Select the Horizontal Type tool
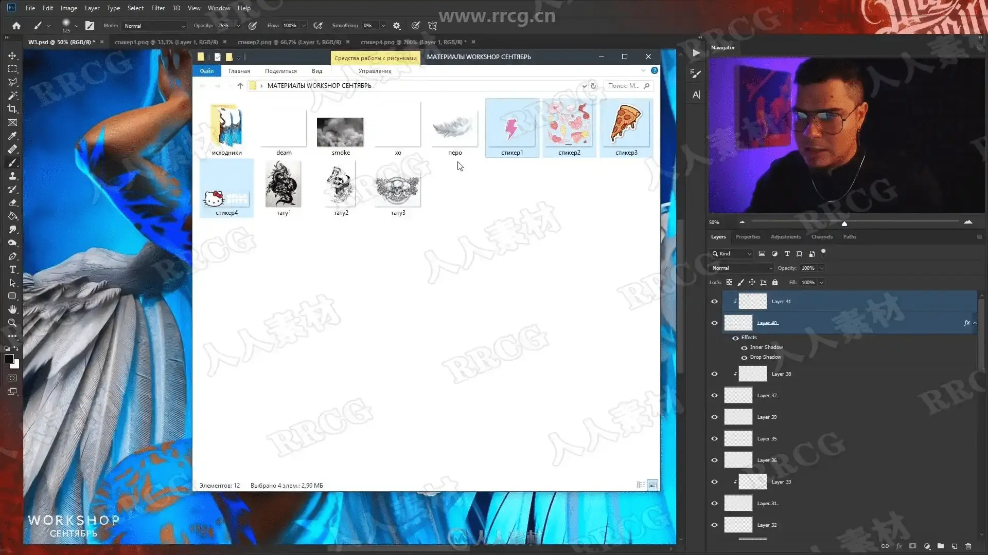This screenshot has width=988, height=555. pos(12,269)
